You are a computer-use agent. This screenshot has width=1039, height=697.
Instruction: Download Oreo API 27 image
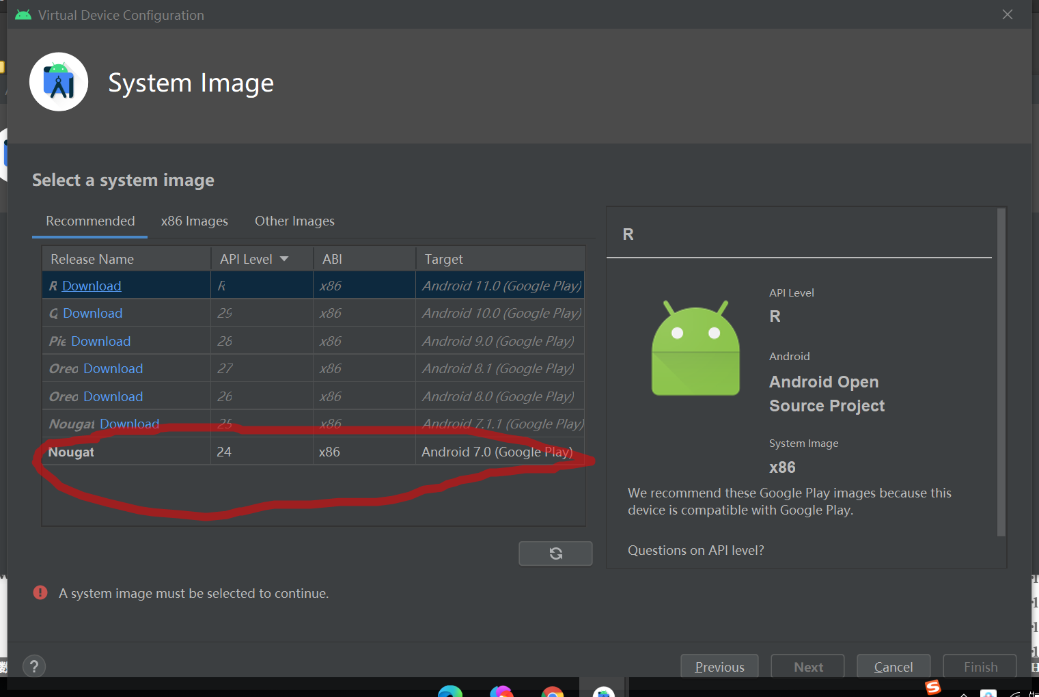coord(113,368)
